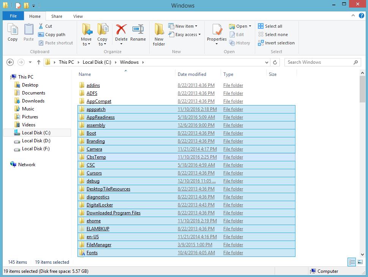Expand the Open button dropdown arrow

click(x=250, y=26)
